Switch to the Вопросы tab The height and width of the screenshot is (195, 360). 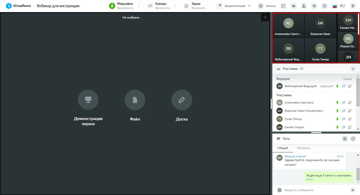pos(303,148)
